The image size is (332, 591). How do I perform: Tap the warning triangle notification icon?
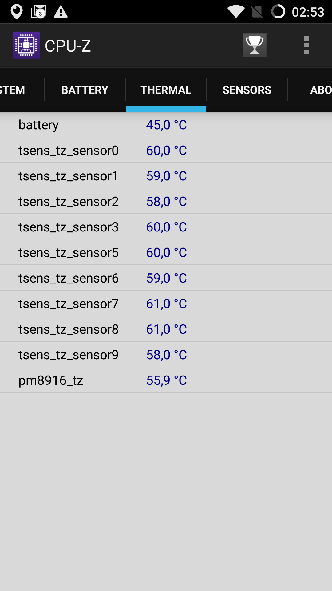coord(61,12)
